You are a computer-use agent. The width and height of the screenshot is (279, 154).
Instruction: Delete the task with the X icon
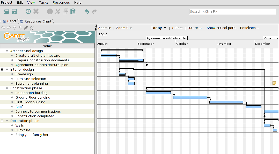[x=36, y=12]
